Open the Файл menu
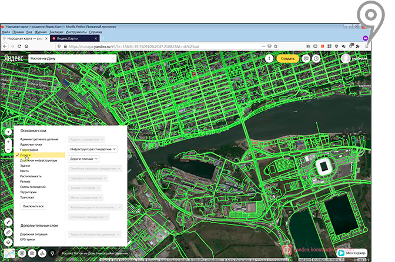 click(x=6, y=32)
